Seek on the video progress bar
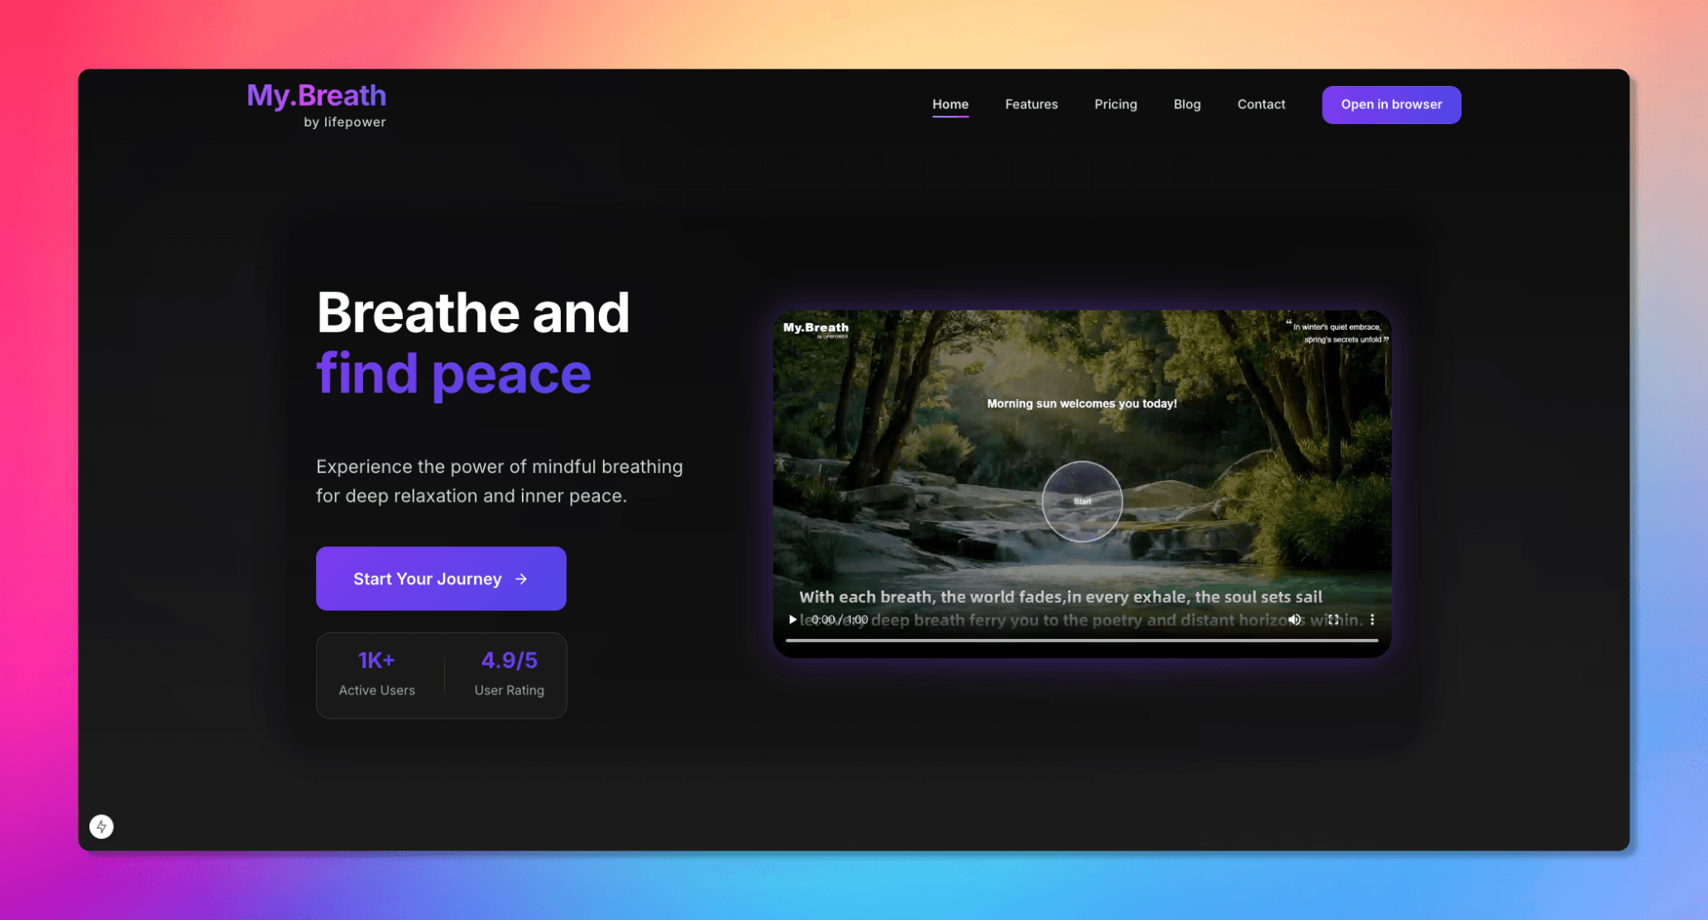 1082,640
